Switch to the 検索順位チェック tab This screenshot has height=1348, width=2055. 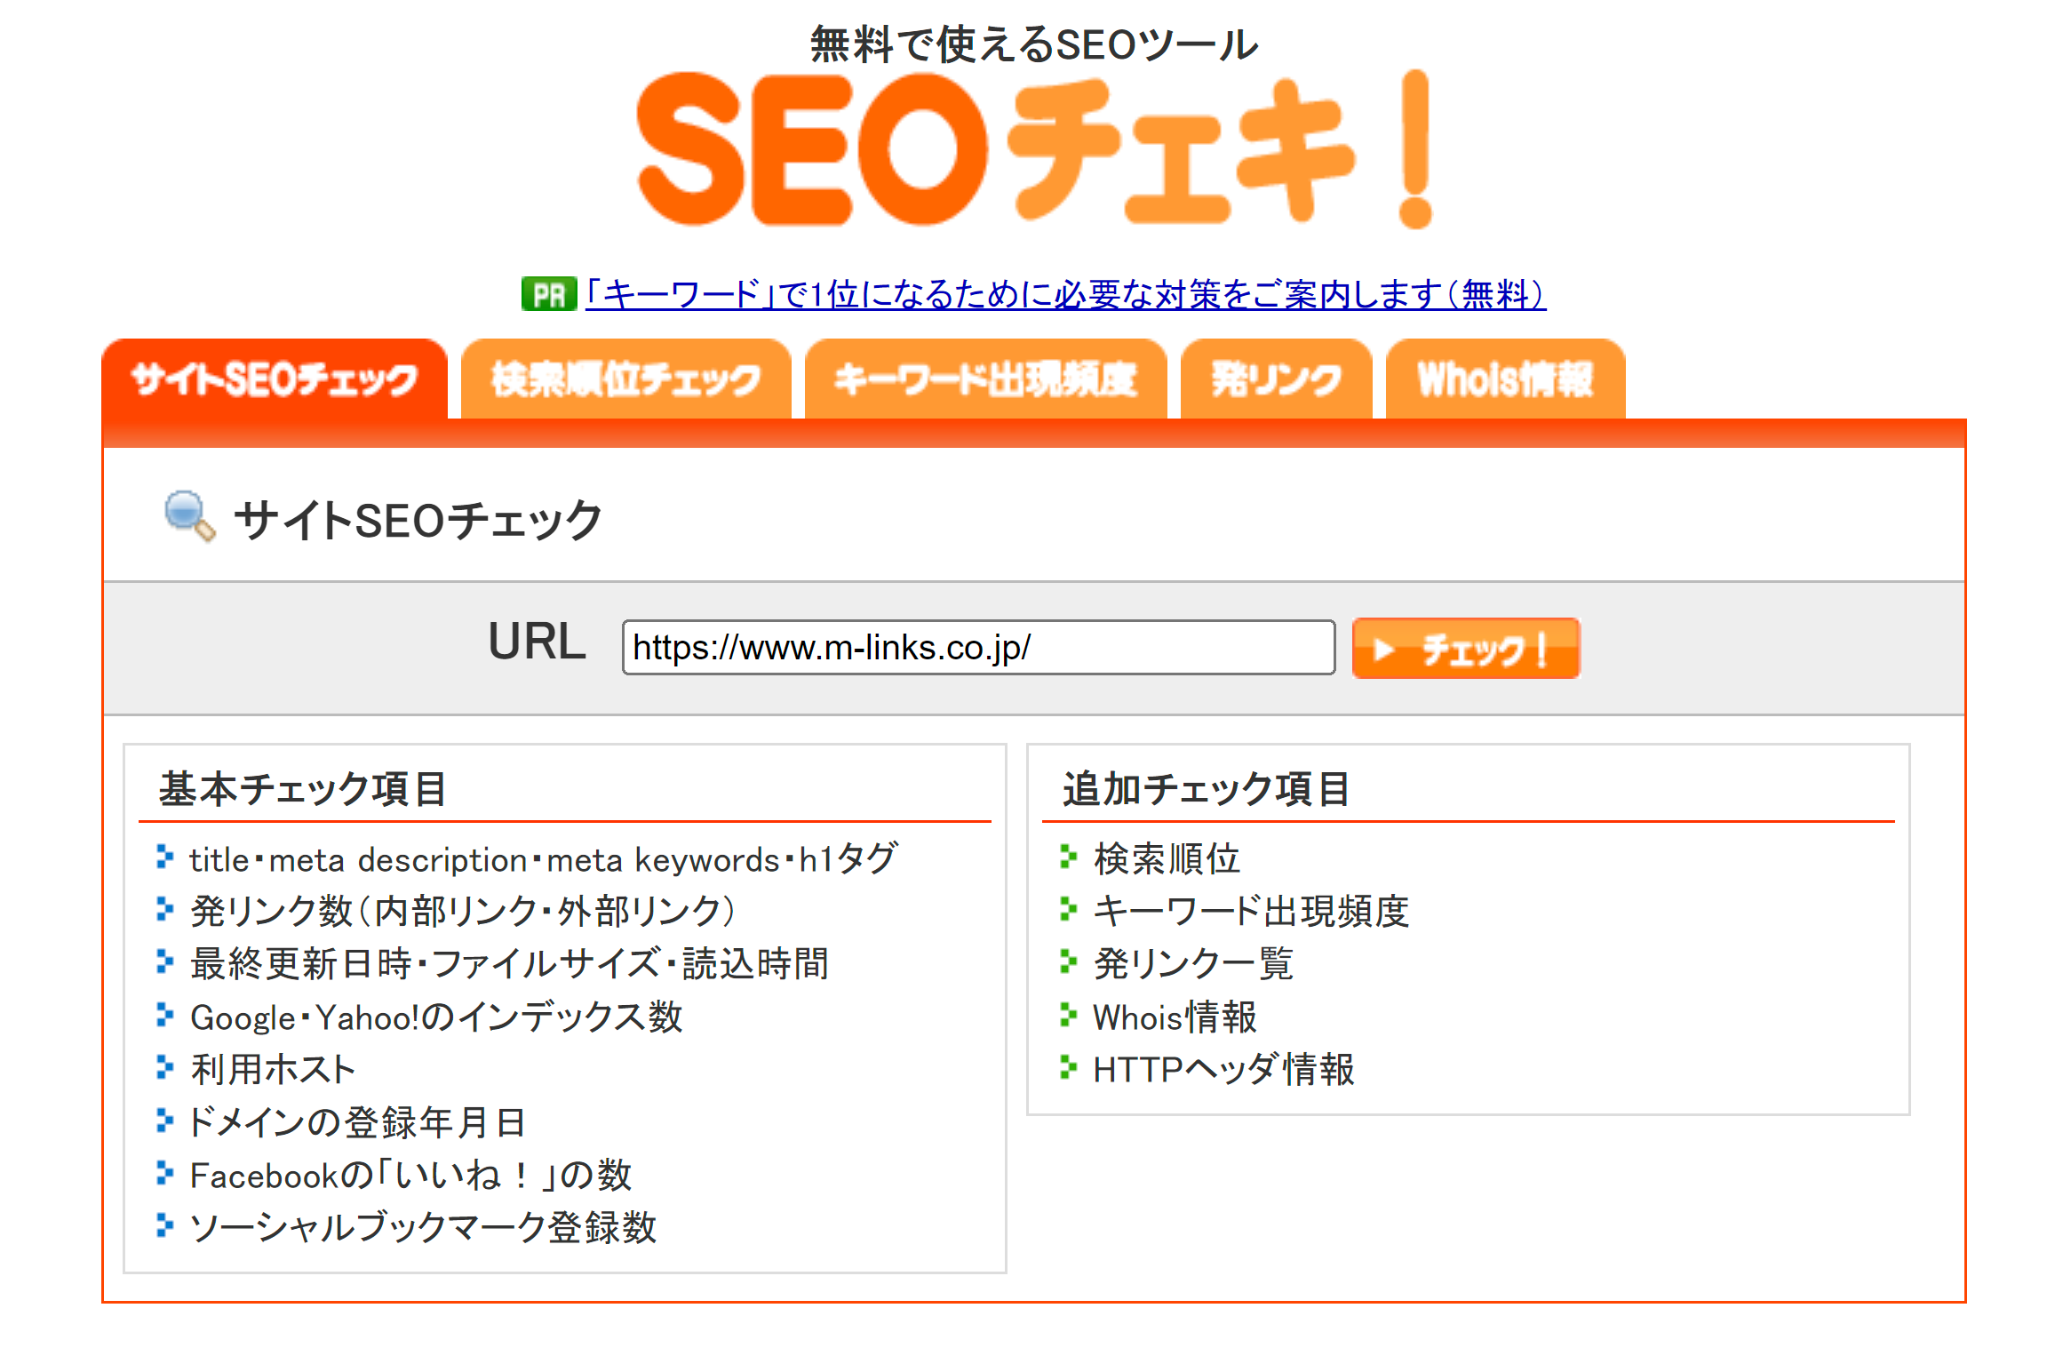click(x=625, y=379)
